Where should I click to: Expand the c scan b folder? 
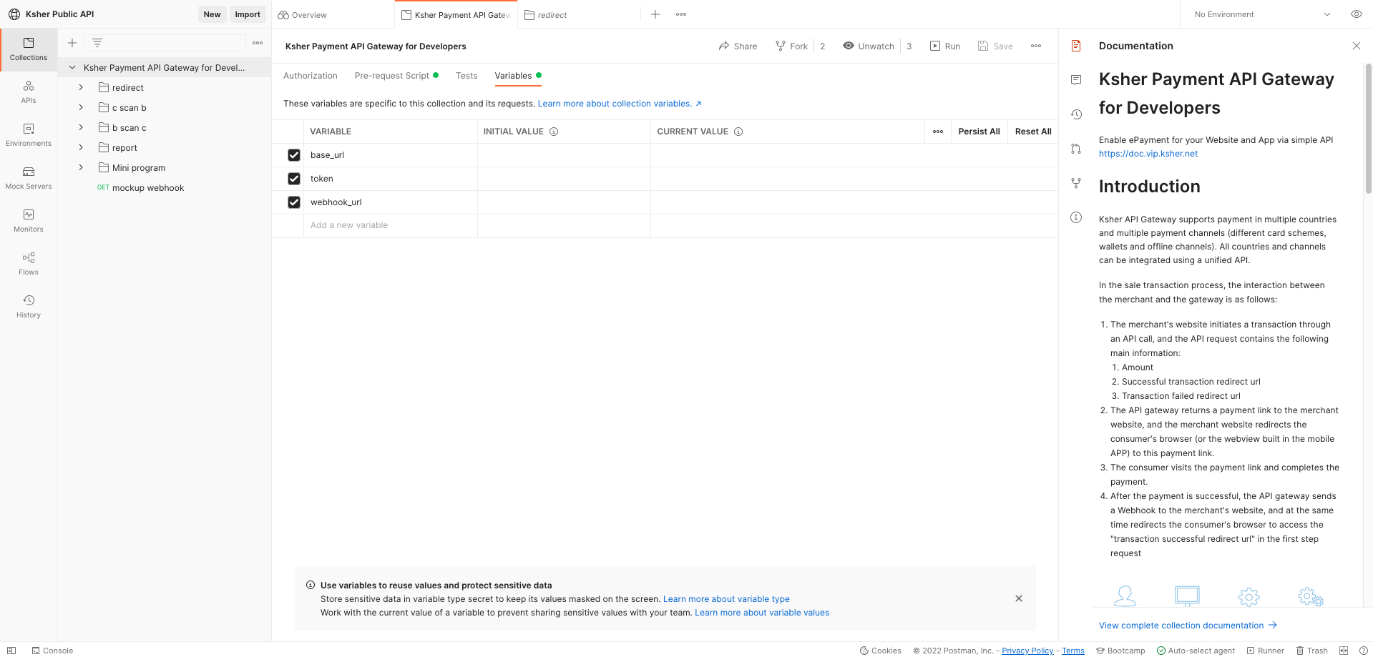tap(81, 107)
